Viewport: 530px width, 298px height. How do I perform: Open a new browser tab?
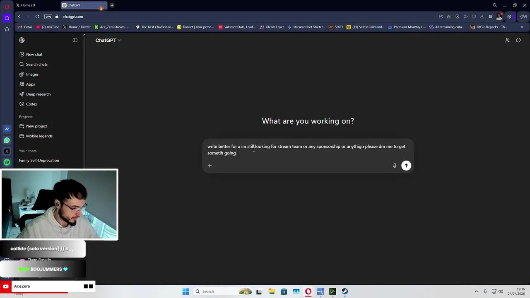pyautogui.click(x=112, y=5)
